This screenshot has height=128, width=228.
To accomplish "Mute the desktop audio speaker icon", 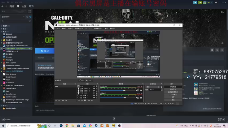I will click(x=137, y=98).
